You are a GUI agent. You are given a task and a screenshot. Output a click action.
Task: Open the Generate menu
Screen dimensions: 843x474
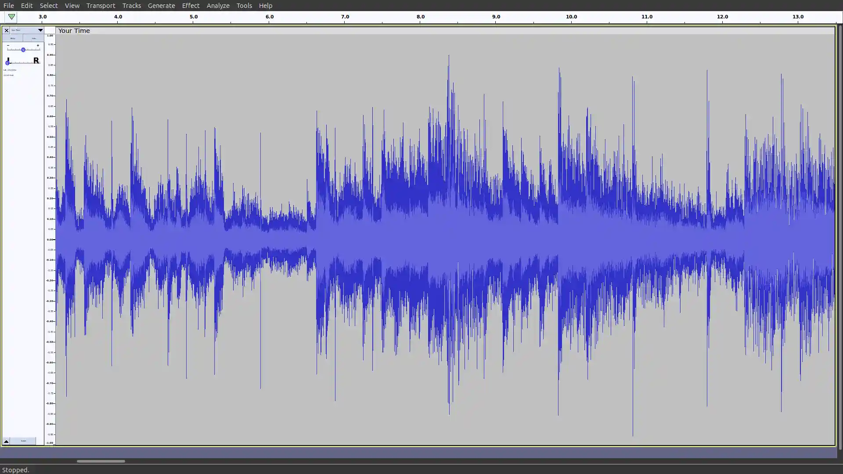tap(162, 6)
